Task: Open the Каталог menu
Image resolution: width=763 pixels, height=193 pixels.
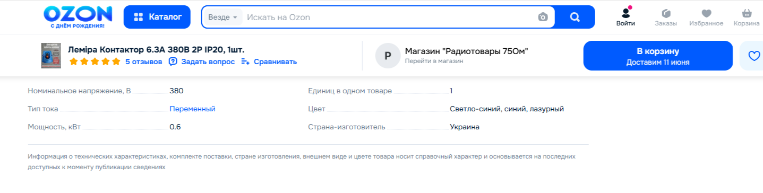Action: point(157,17)
